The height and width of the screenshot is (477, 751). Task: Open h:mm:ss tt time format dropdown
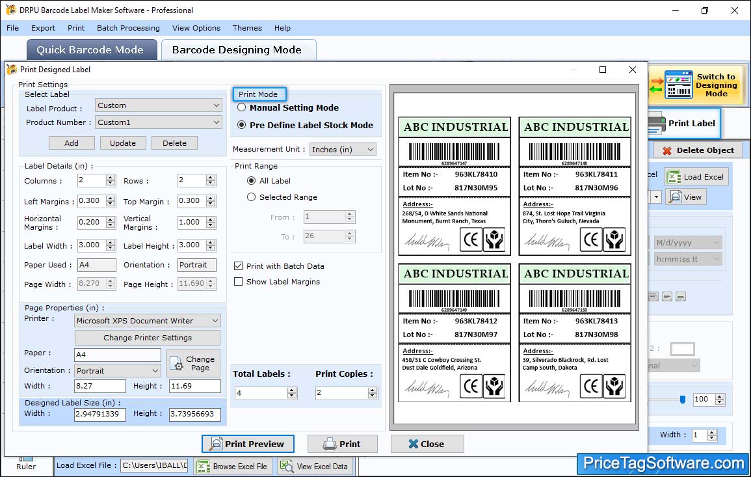coord(688,259)
